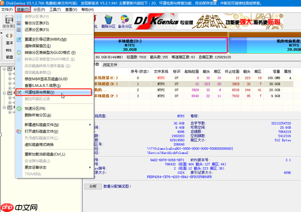This screenshot has width=301, height=212.
Task: Click the 属性 column header
Action: point(287,72)
